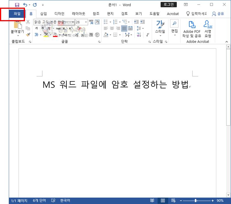The height and width of the screenshot is (204, 231).
Task: Align text to the left
Action: point(106,28)
